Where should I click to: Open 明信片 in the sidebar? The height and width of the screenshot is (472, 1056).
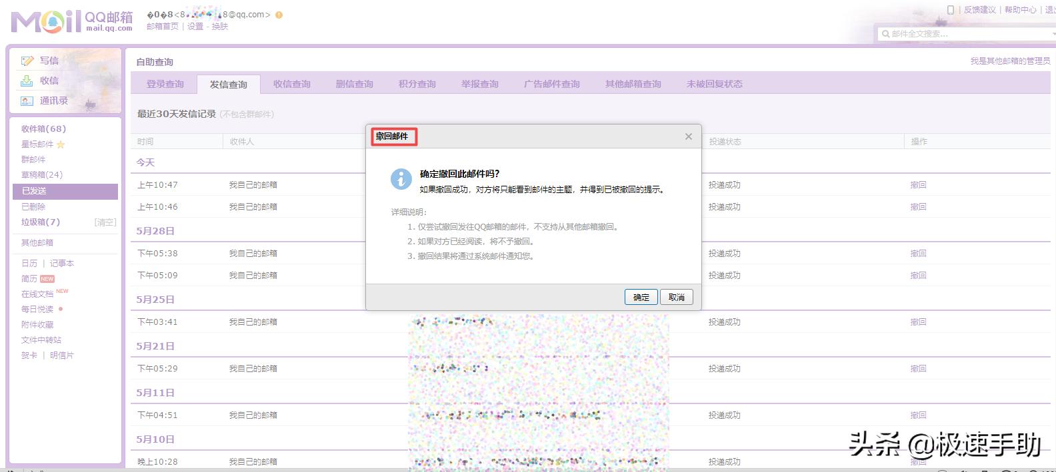tap(62, 355)
